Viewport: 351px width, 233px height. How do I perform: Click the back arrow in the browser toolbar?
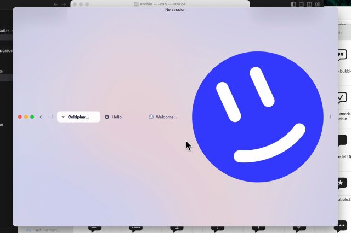pyautogui.click(x=42, y=116)
